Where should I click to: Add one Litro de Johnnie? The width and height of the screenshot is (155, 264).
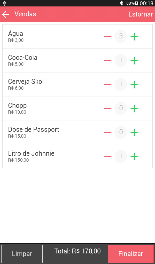134,156
